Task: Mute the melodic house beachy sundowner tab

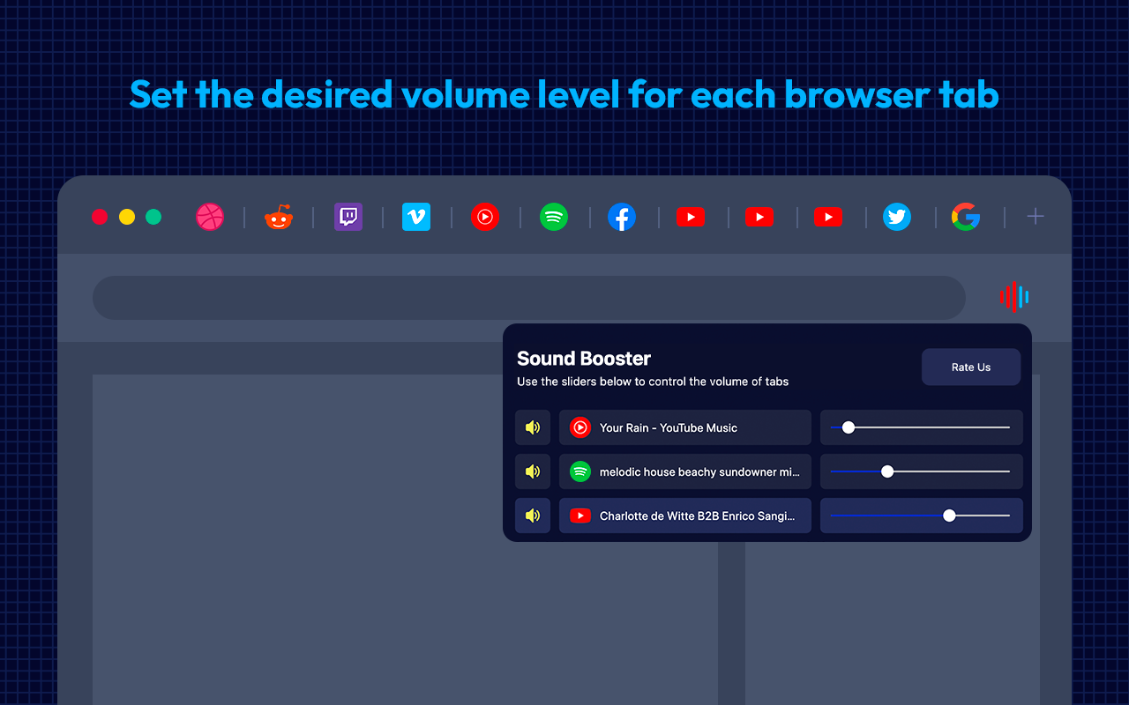Action: point(533,471)
